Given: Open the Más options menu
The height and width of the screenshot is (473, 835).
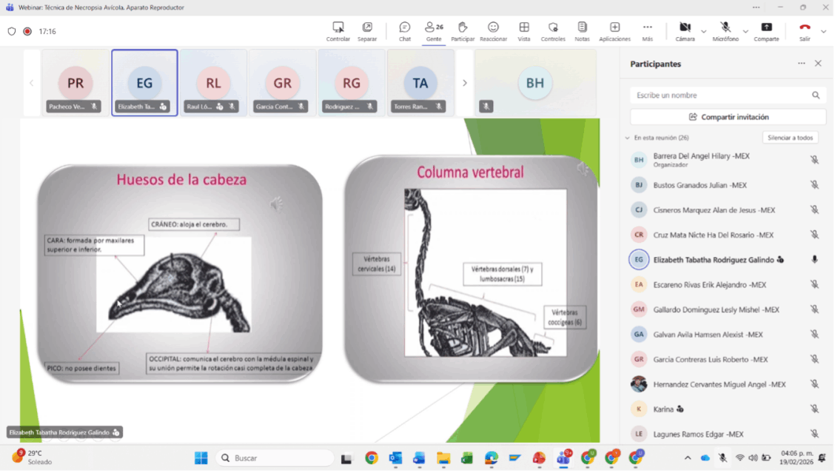Looking at the screenshot, I should (648, 28).
